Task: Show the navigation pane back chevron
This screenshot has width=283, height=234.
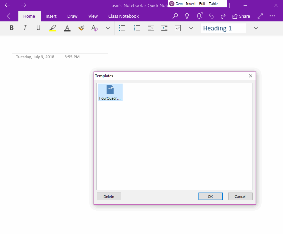Action: (8, 16)
